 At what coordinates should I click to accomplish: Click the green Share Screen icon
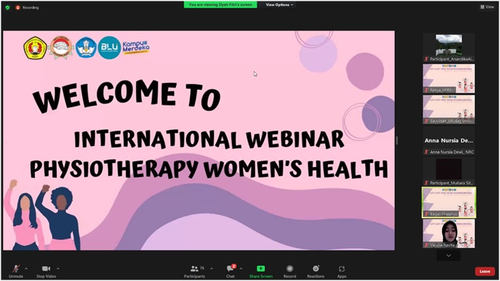[x=261, y=269]
